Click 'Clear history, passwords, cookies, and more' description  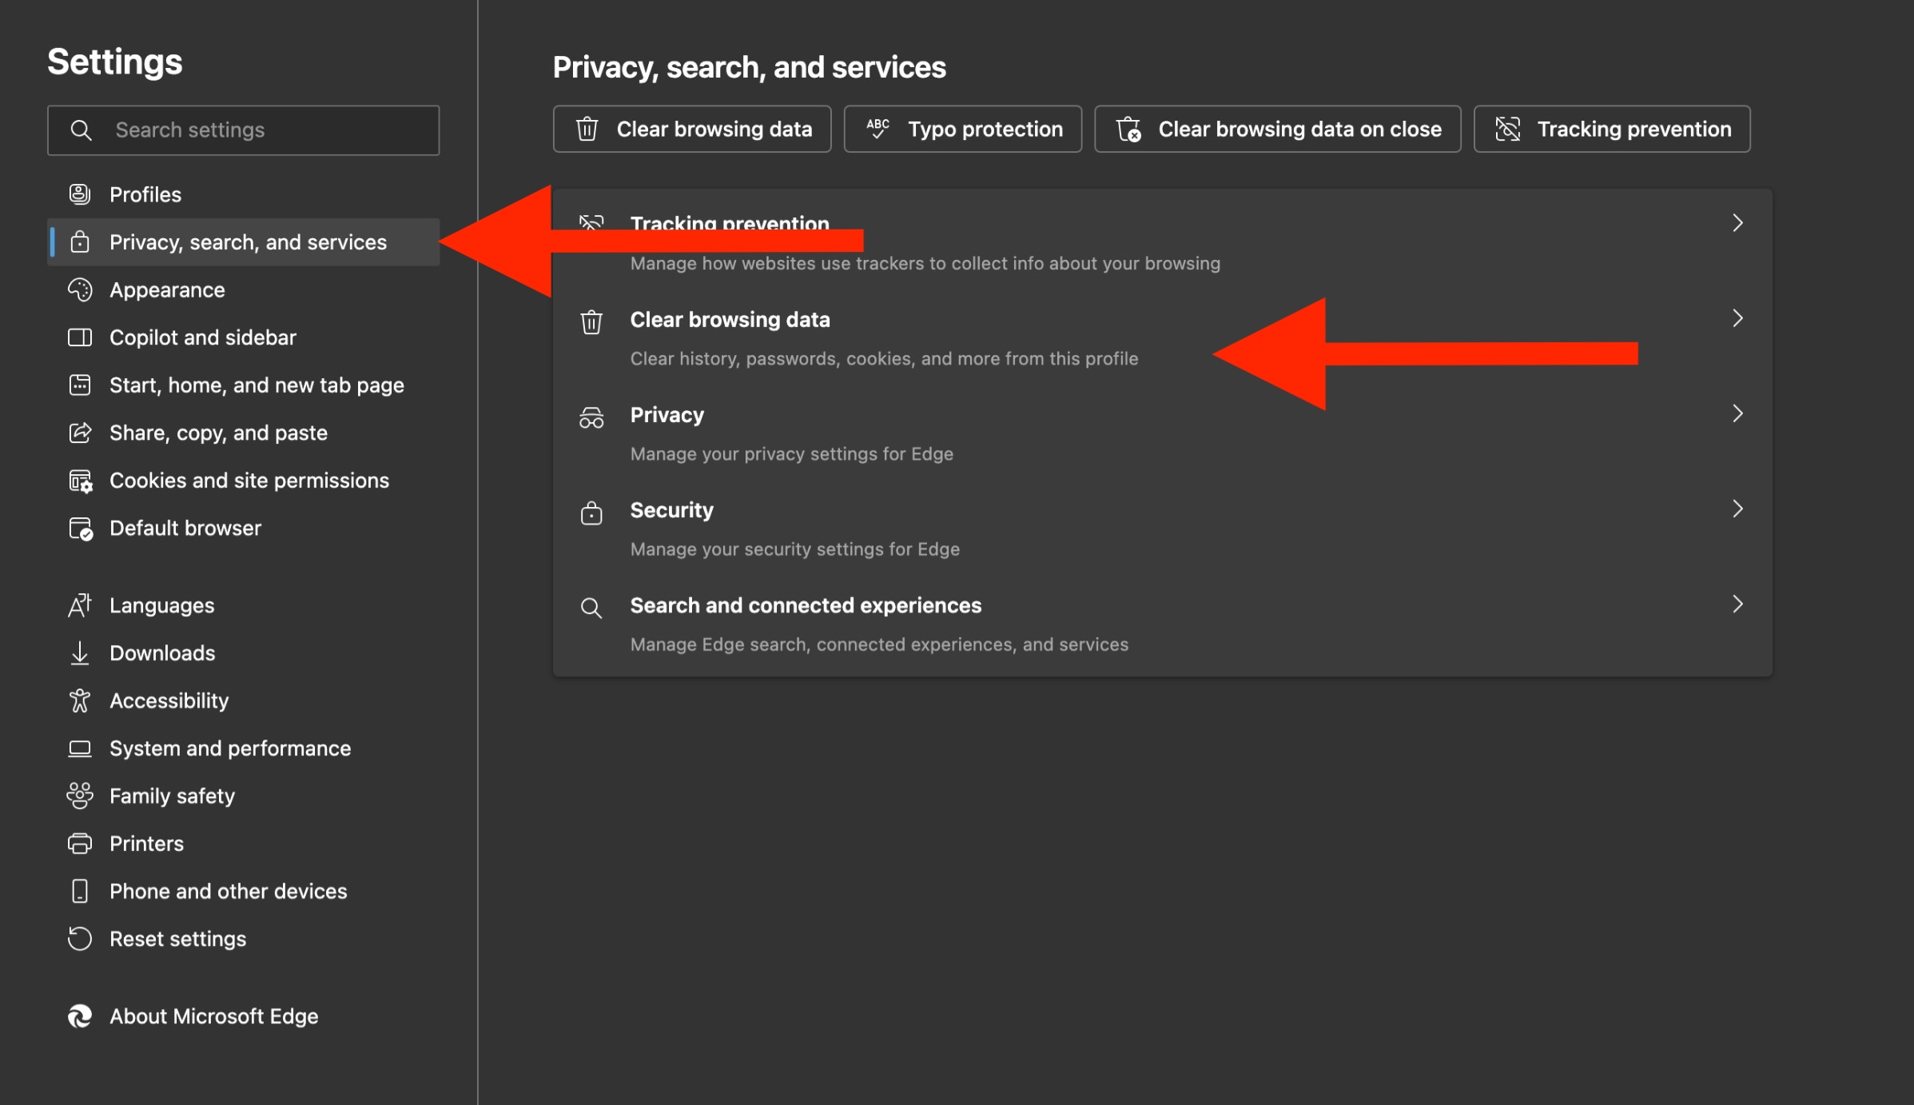tap(884, 359)
